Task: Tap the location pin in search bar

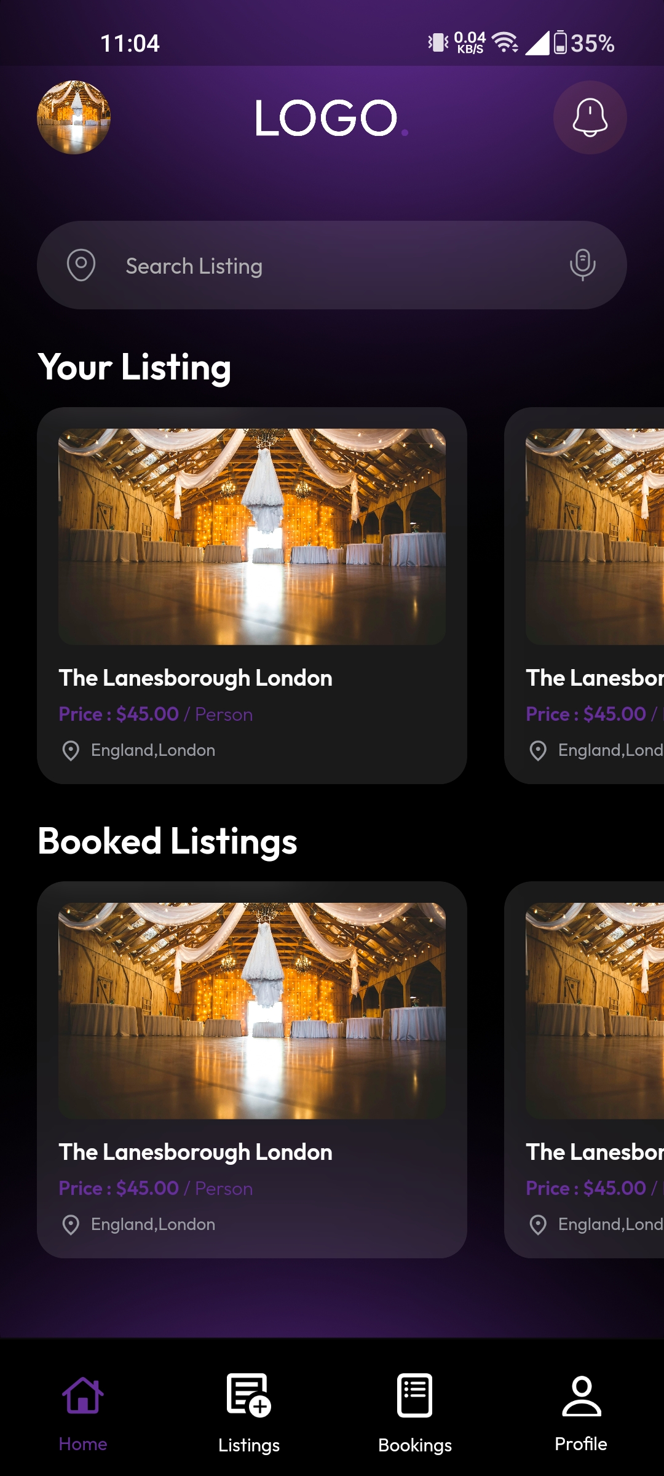Action: pyautogui.click(x=81, y=265)
